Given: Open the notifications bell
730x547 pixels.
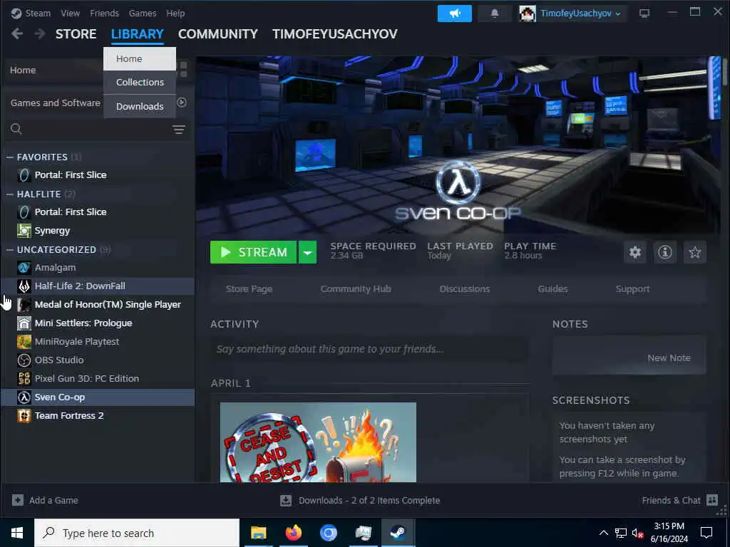Looking at the screenshot, I should (495, 14).
